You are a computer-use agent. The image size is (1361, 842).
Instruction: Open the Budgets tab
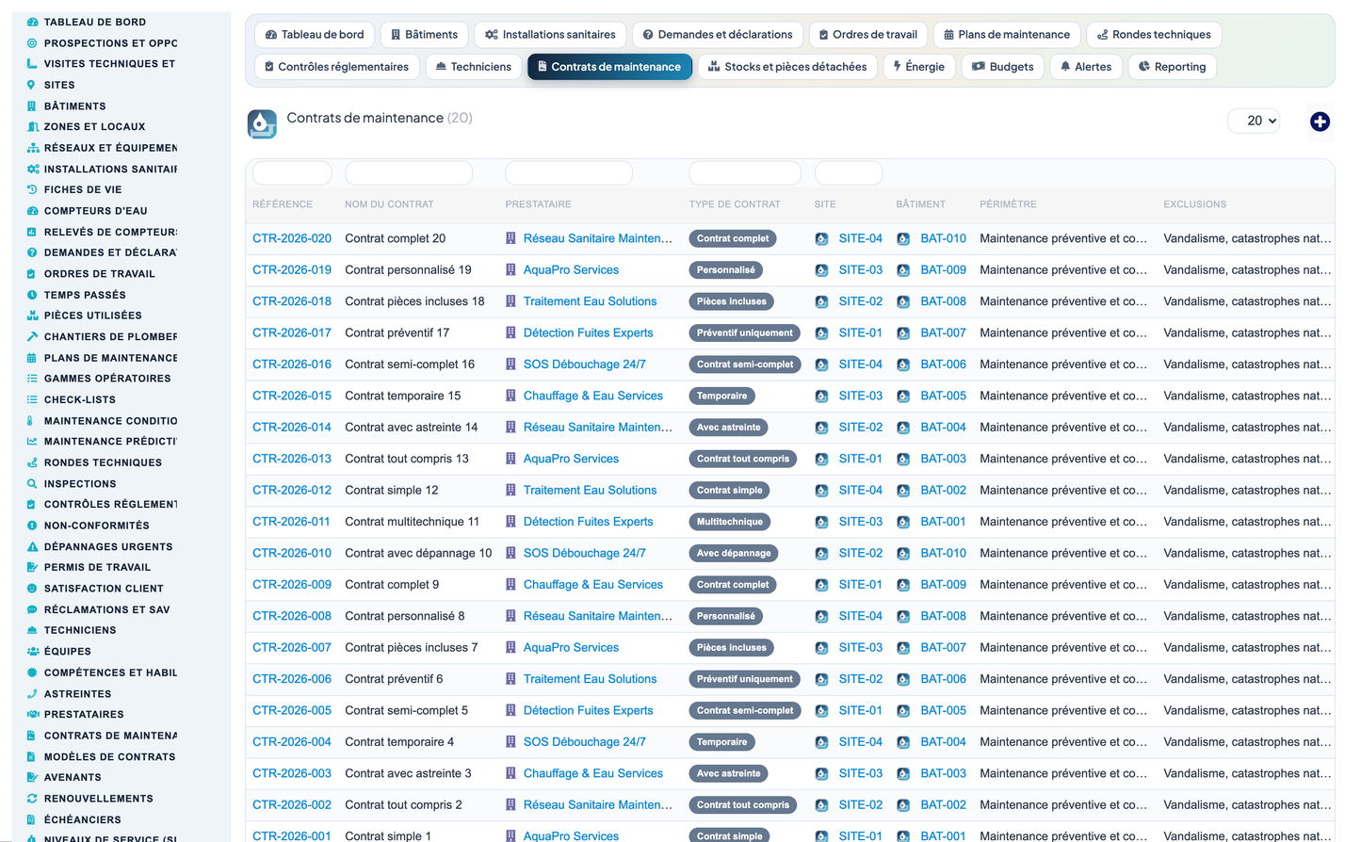(x=1003, y=67)
